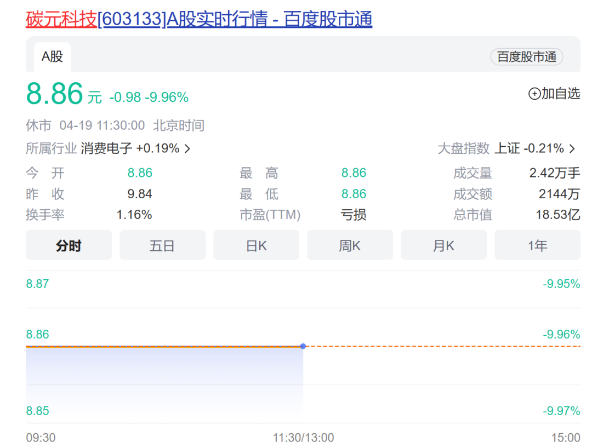Click the plus circle icon beside 加自选
Screen dimensions: 592x448
click(x=534, y=94)
